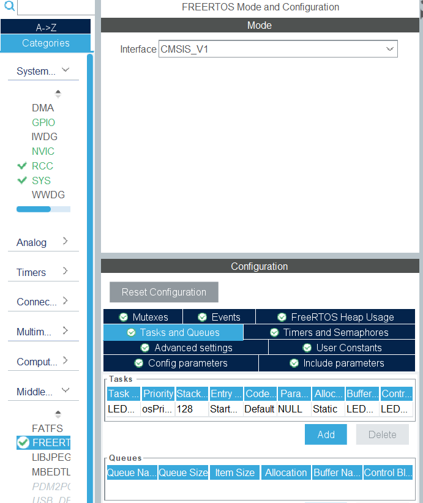Click the Task Name column header
The width and height of the screenshot is (423, 503).
point(124,393)
